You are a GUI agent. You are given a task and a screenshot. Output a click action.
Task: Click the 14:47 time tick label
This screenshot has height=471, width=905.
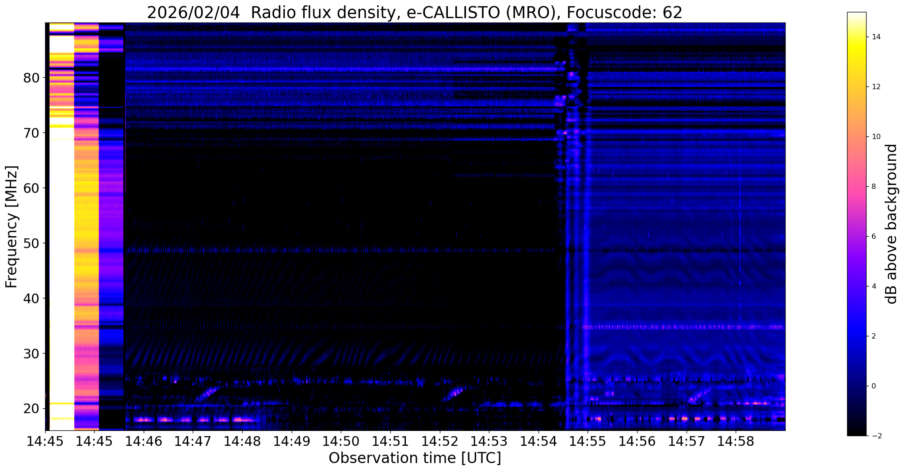click(x=192, y=441)
